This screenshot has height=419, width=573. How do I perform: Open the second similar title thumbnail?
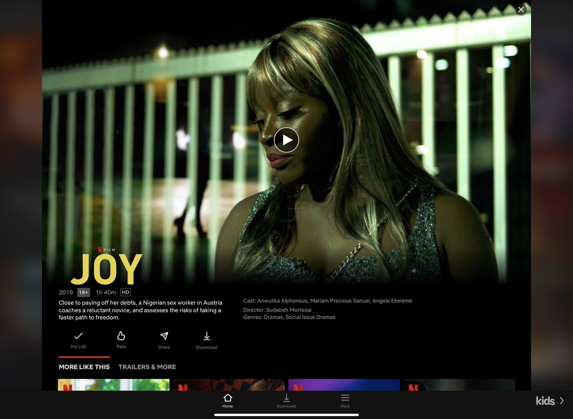click(x=229, y=385)
